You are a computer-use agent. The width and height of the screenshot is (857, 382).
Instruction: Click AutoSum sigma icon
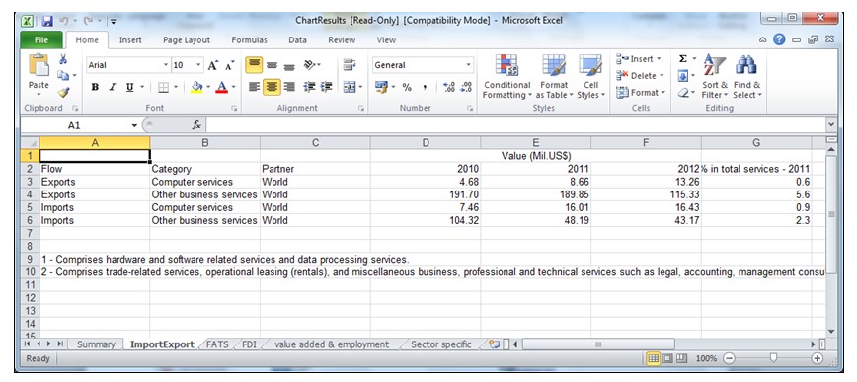point(683,58)
